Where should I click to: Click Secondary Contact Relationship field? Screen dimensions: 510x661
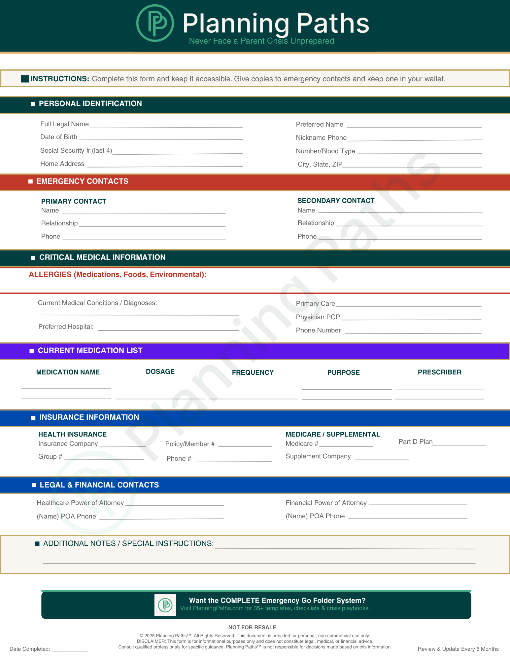pyautogui.click(x=409, y=223)
